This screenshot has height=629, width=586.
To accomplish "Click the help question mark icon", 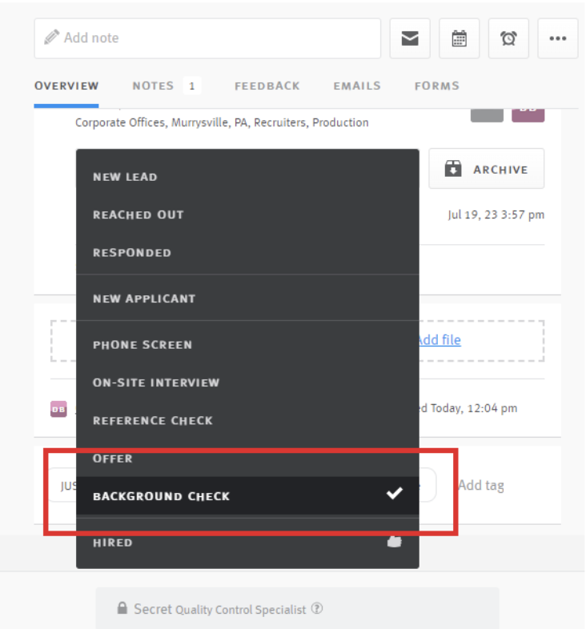I will pos(317,608).
